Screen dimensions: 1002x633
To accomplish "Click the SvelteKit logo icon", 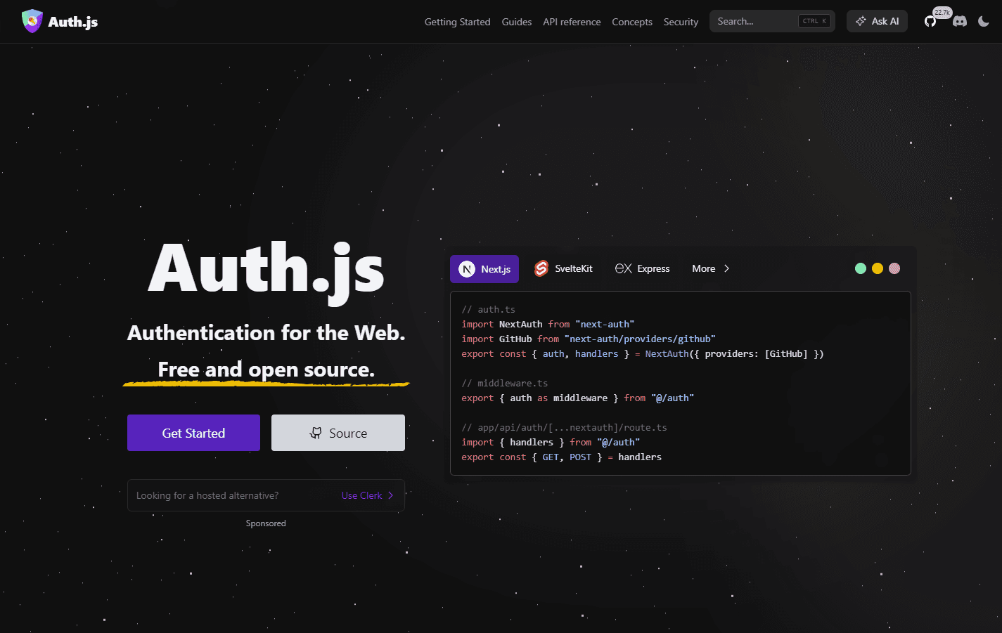I will click(541, 269).
